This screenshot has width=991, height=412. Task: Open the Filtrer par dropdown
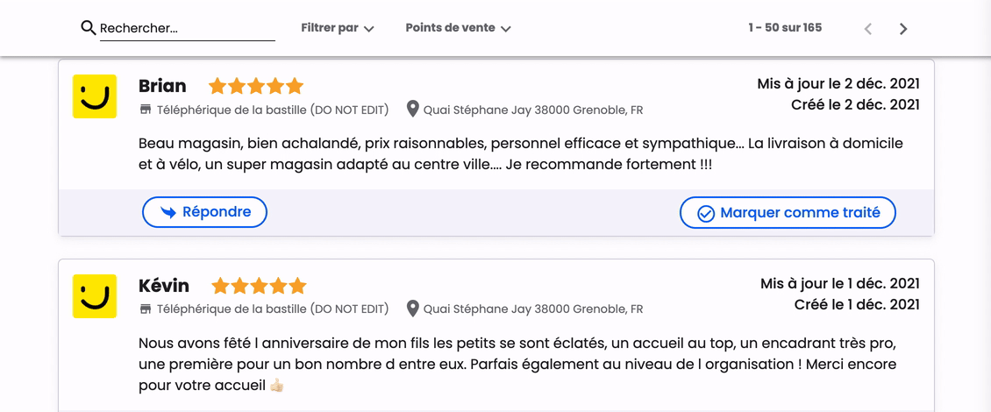pos(338,28)
